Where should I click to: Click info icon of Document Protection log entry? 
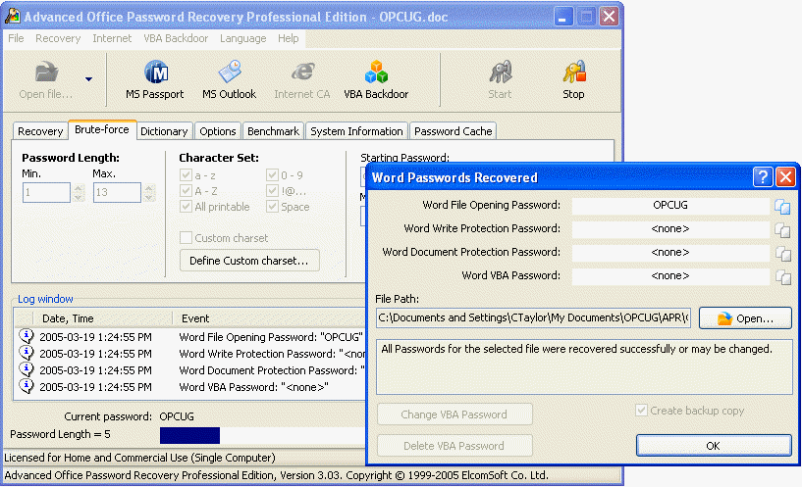tap(27, 369)
